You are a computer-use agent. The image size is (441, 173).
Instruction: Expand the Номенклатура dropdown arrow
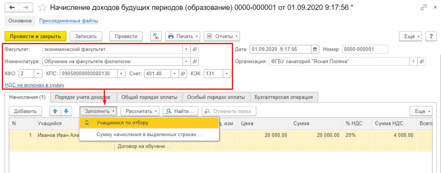[x=185, y=61]
